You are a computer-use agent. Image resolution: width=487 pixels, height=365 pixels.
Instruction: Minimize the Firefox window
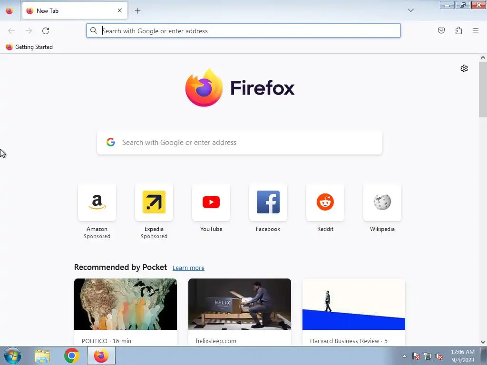pyautogui.click(x=447, y=5)
